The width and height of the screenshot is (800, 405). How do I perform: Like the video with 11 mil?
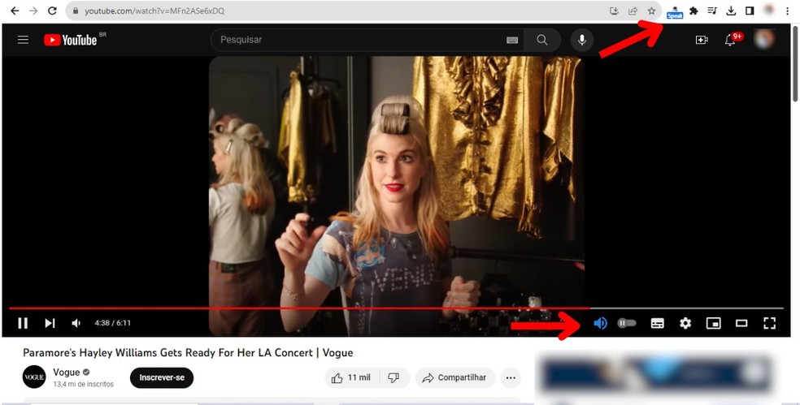point(351,378)
